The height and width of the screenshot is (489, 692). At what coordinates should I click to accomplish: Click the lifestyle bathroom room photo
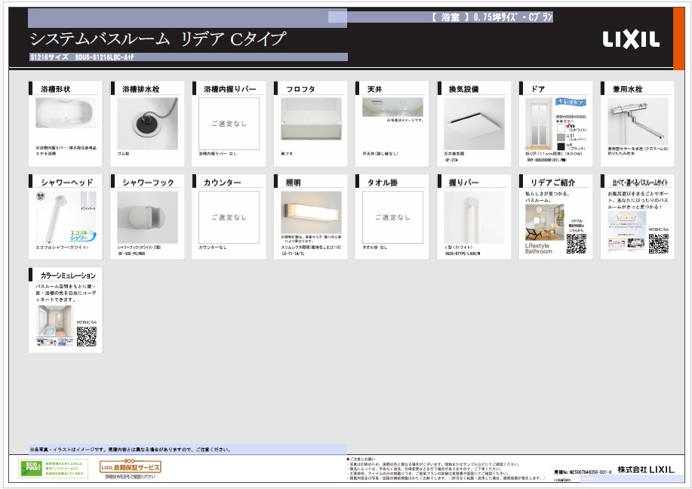(x=545, y=223)
